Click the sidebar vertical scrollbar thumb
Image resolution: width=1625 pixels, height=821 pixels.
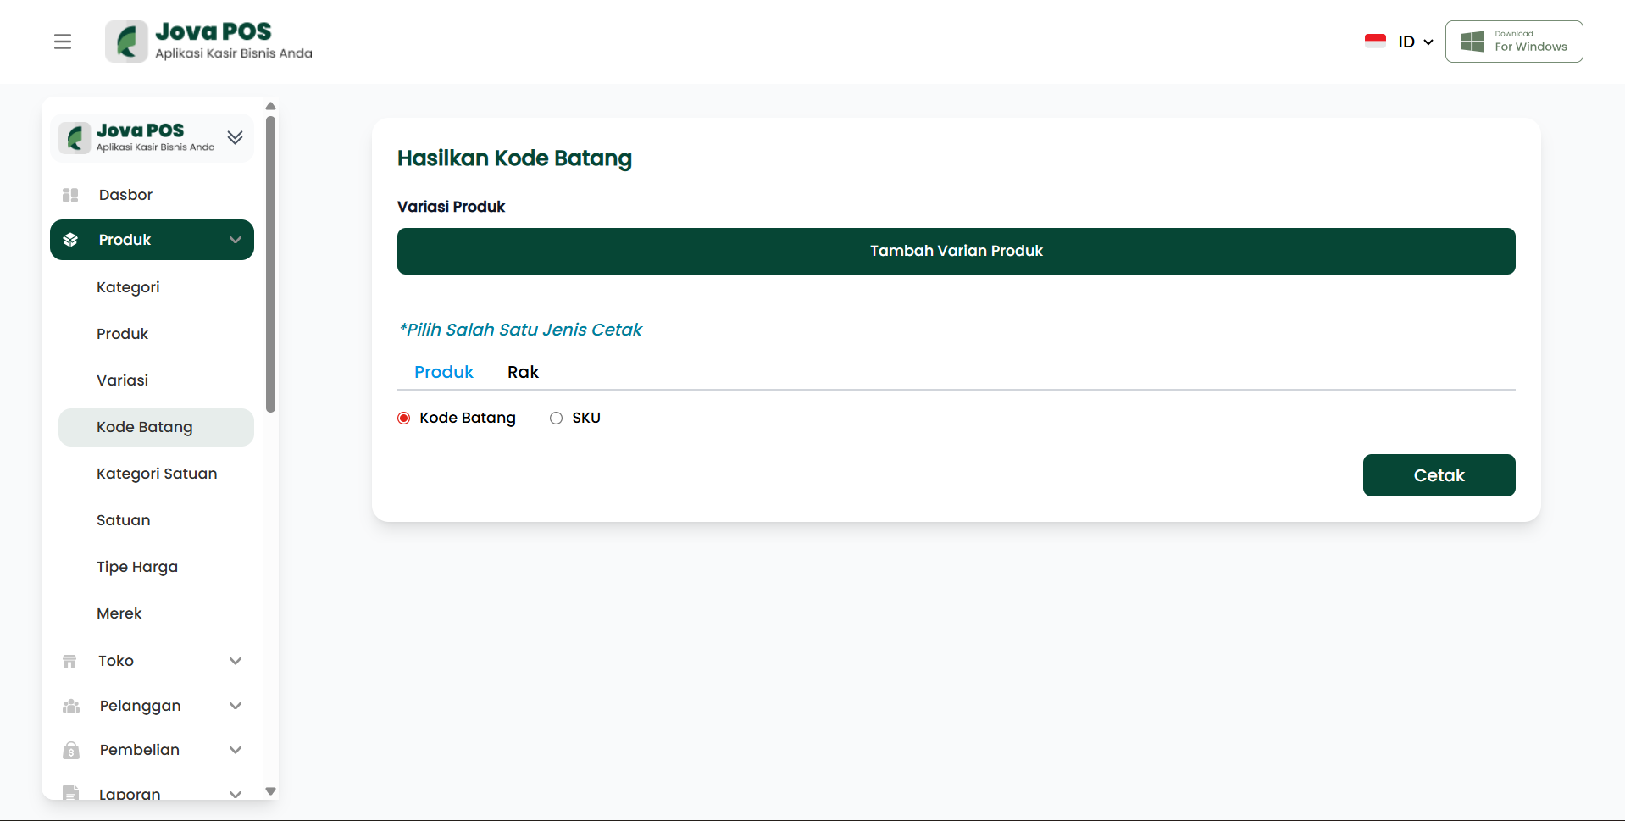click(x=271, y=263)
